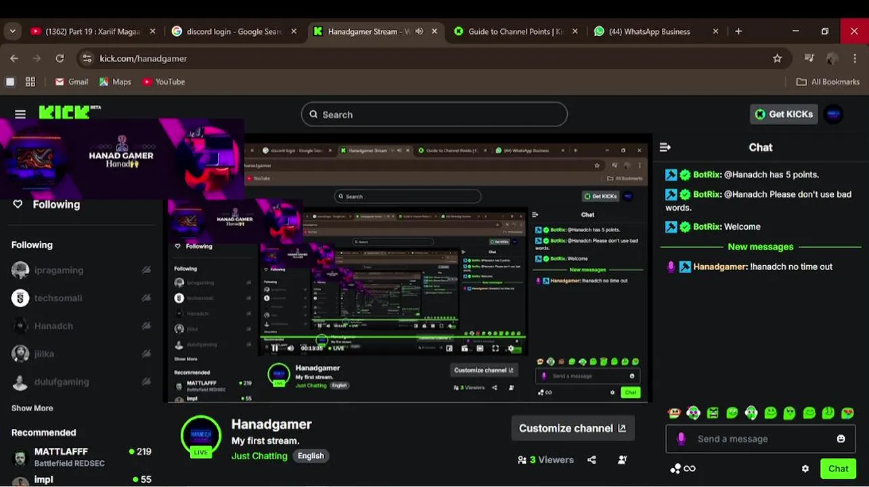Open the Hanadgamer live avatar
The width and height of the screenshot is (869, 487).
point(201,436)
